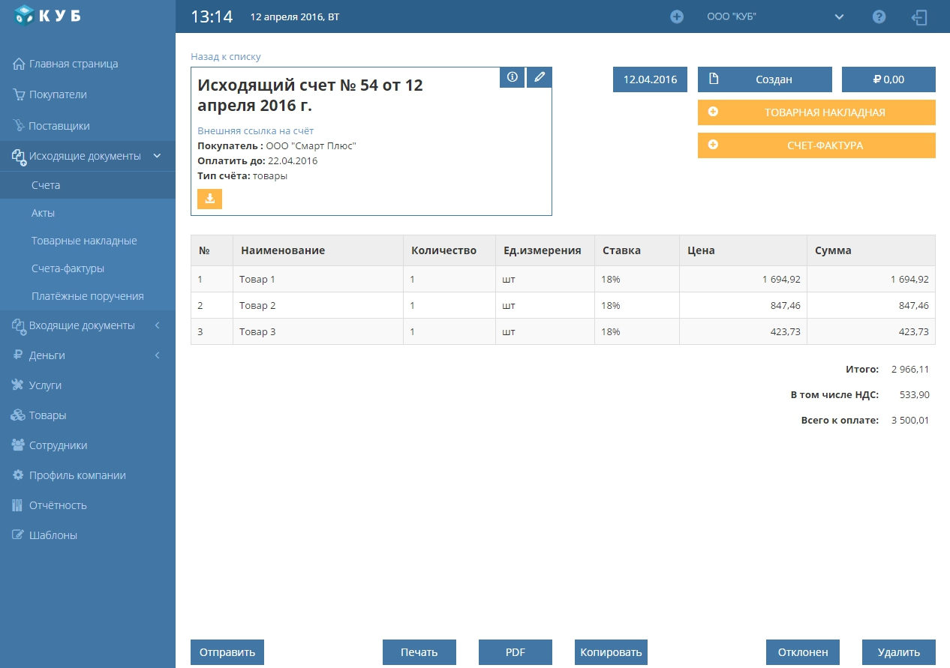This screenshot has height=668, width=950.
Task: Open Внешняя ссылка на счёт link
Action: [255, 130]
